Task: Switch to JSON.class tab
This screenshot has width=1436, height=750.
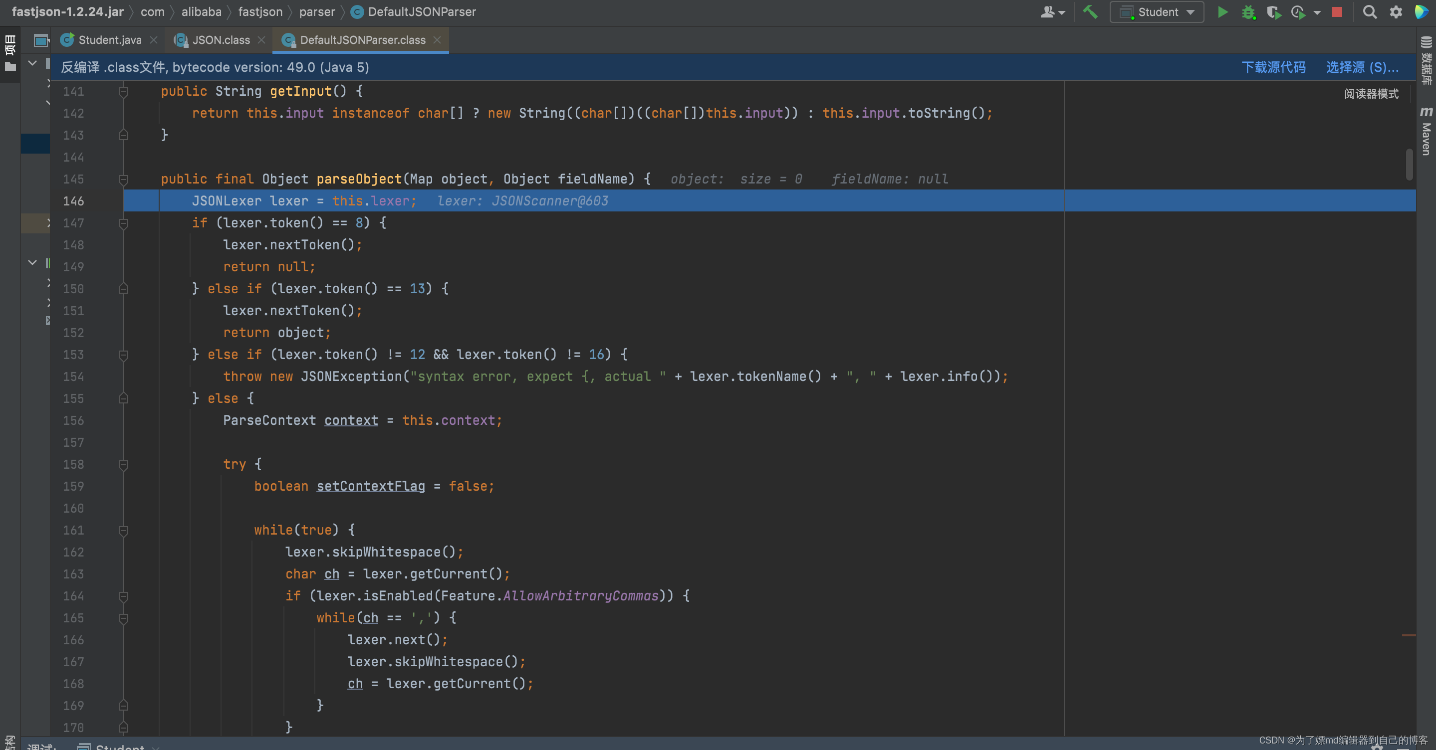Action: [x=221, y=40]
